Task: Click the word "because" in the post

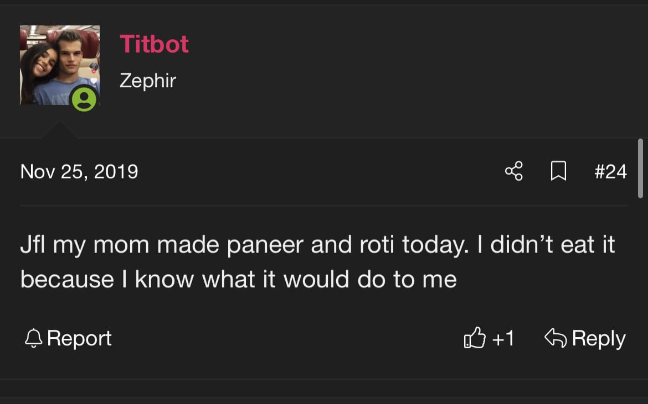Action: 67,279
